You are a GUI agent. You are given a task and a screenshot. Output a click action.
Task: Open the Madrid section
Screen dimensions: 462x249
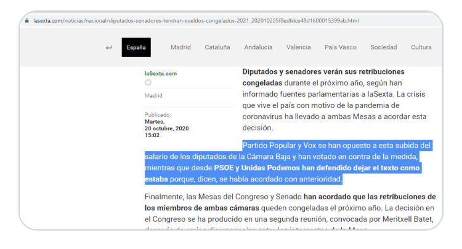(x=180, y=47)
